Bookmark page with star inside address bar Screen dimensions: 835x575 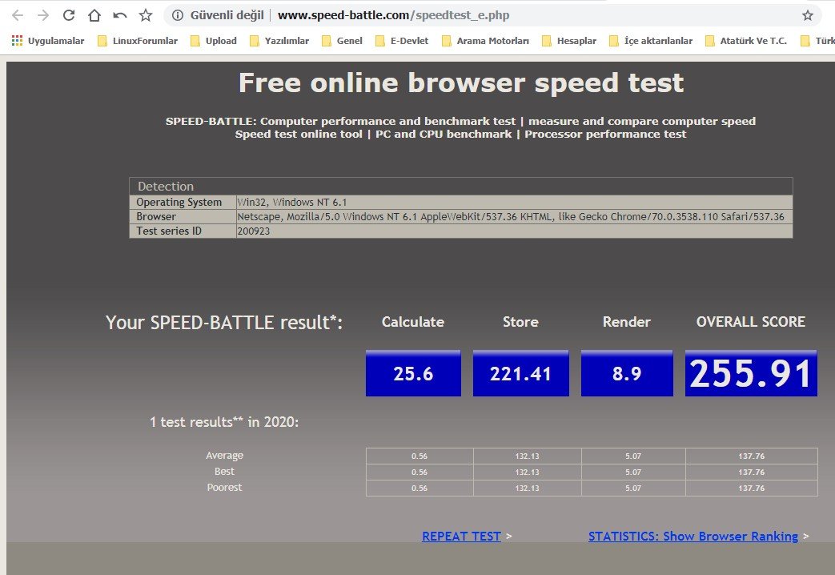click(x=807, y=15)
